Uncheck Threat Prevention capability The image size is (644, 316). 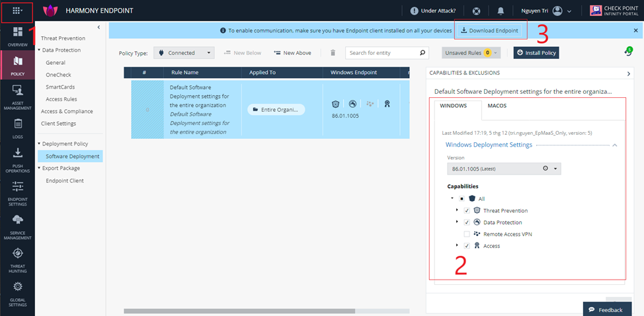(467, 210)
